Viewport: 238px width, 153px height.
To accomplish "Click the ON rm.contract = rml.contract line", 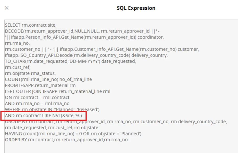I will coord(37,97).
